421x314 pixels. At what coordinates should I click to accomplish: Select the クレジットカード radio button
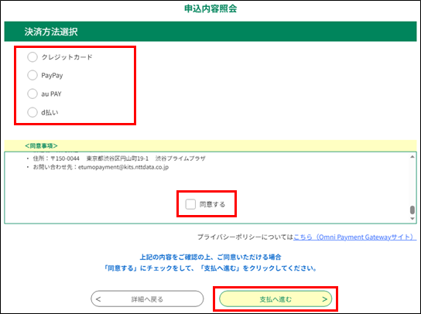pyautogui.click(x=33, y=57)
